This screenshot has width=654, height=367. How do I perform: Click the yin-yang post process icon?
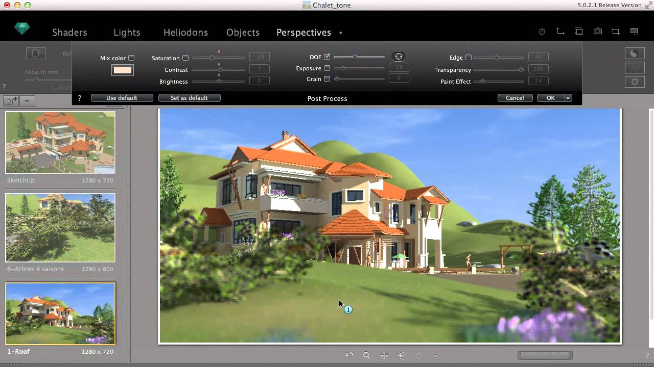[635, 53]
